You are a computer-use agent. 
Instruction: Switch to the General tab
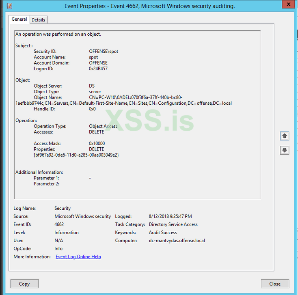pos(19,19)
